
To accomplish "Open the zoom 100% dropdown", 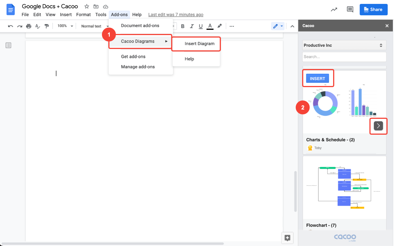I will 65,26.
